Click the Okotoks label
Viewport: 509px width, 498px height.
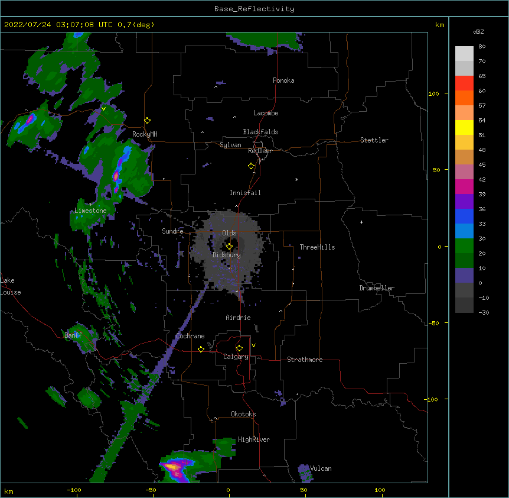[x=243, y=414]
